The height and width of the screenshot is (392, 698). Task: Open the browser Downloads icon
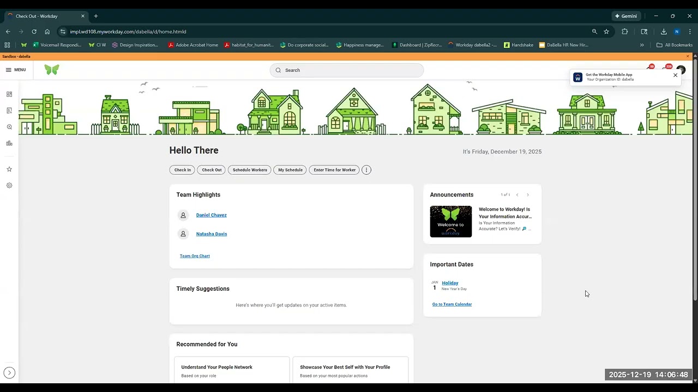664,32
